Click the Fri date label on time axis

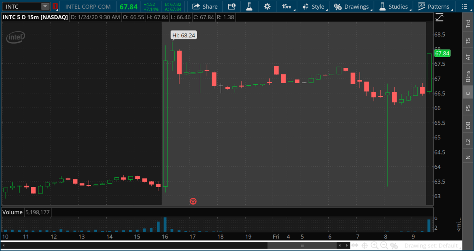pos(276,237)
